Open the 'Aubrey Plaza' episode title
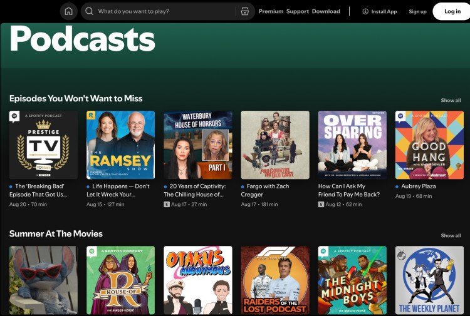This screenshot has width=470, height=316. point(419,186)
